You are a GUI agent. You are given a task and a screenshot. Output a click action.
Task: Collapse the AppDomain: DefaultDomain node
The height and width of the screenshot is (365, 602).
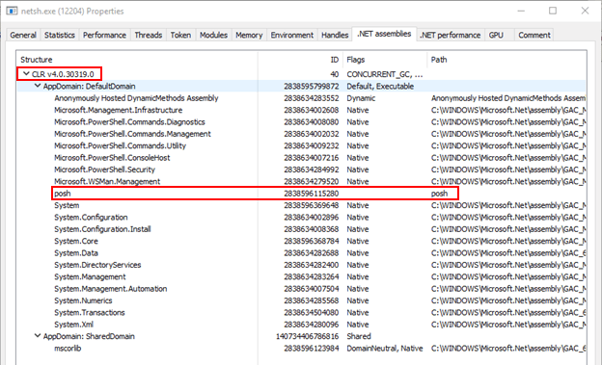38,86
